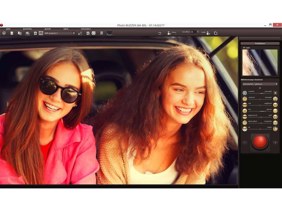282x211 pixels.
Task: Click the device transfer icon after the dropdown
Action: [x=80, y=33]
